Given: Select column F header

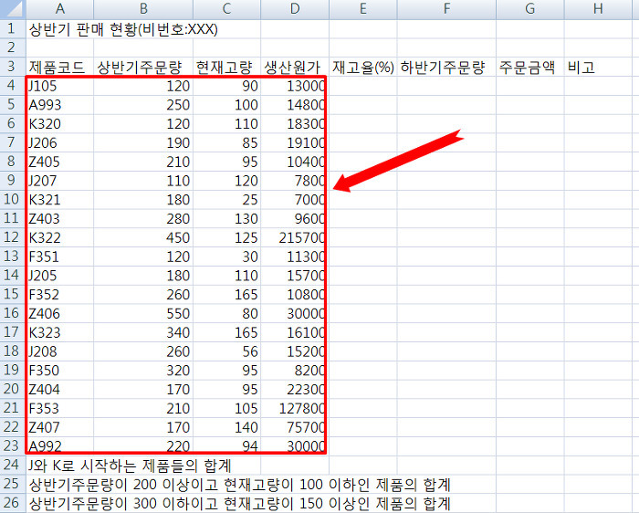Looking at the screenshot, I should click(x=446, y=9).
